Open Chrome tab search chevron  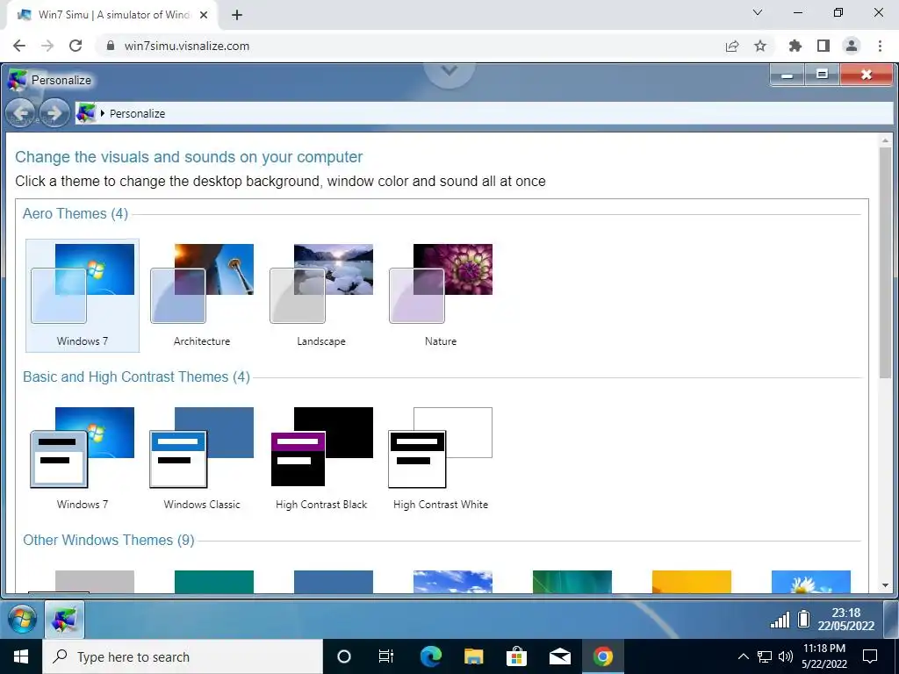pyautogui.click(x=758, y=12)
